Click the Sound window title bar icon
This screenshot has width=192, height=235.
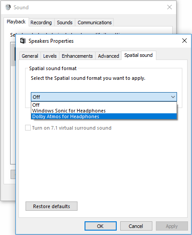tap(8, 7)
